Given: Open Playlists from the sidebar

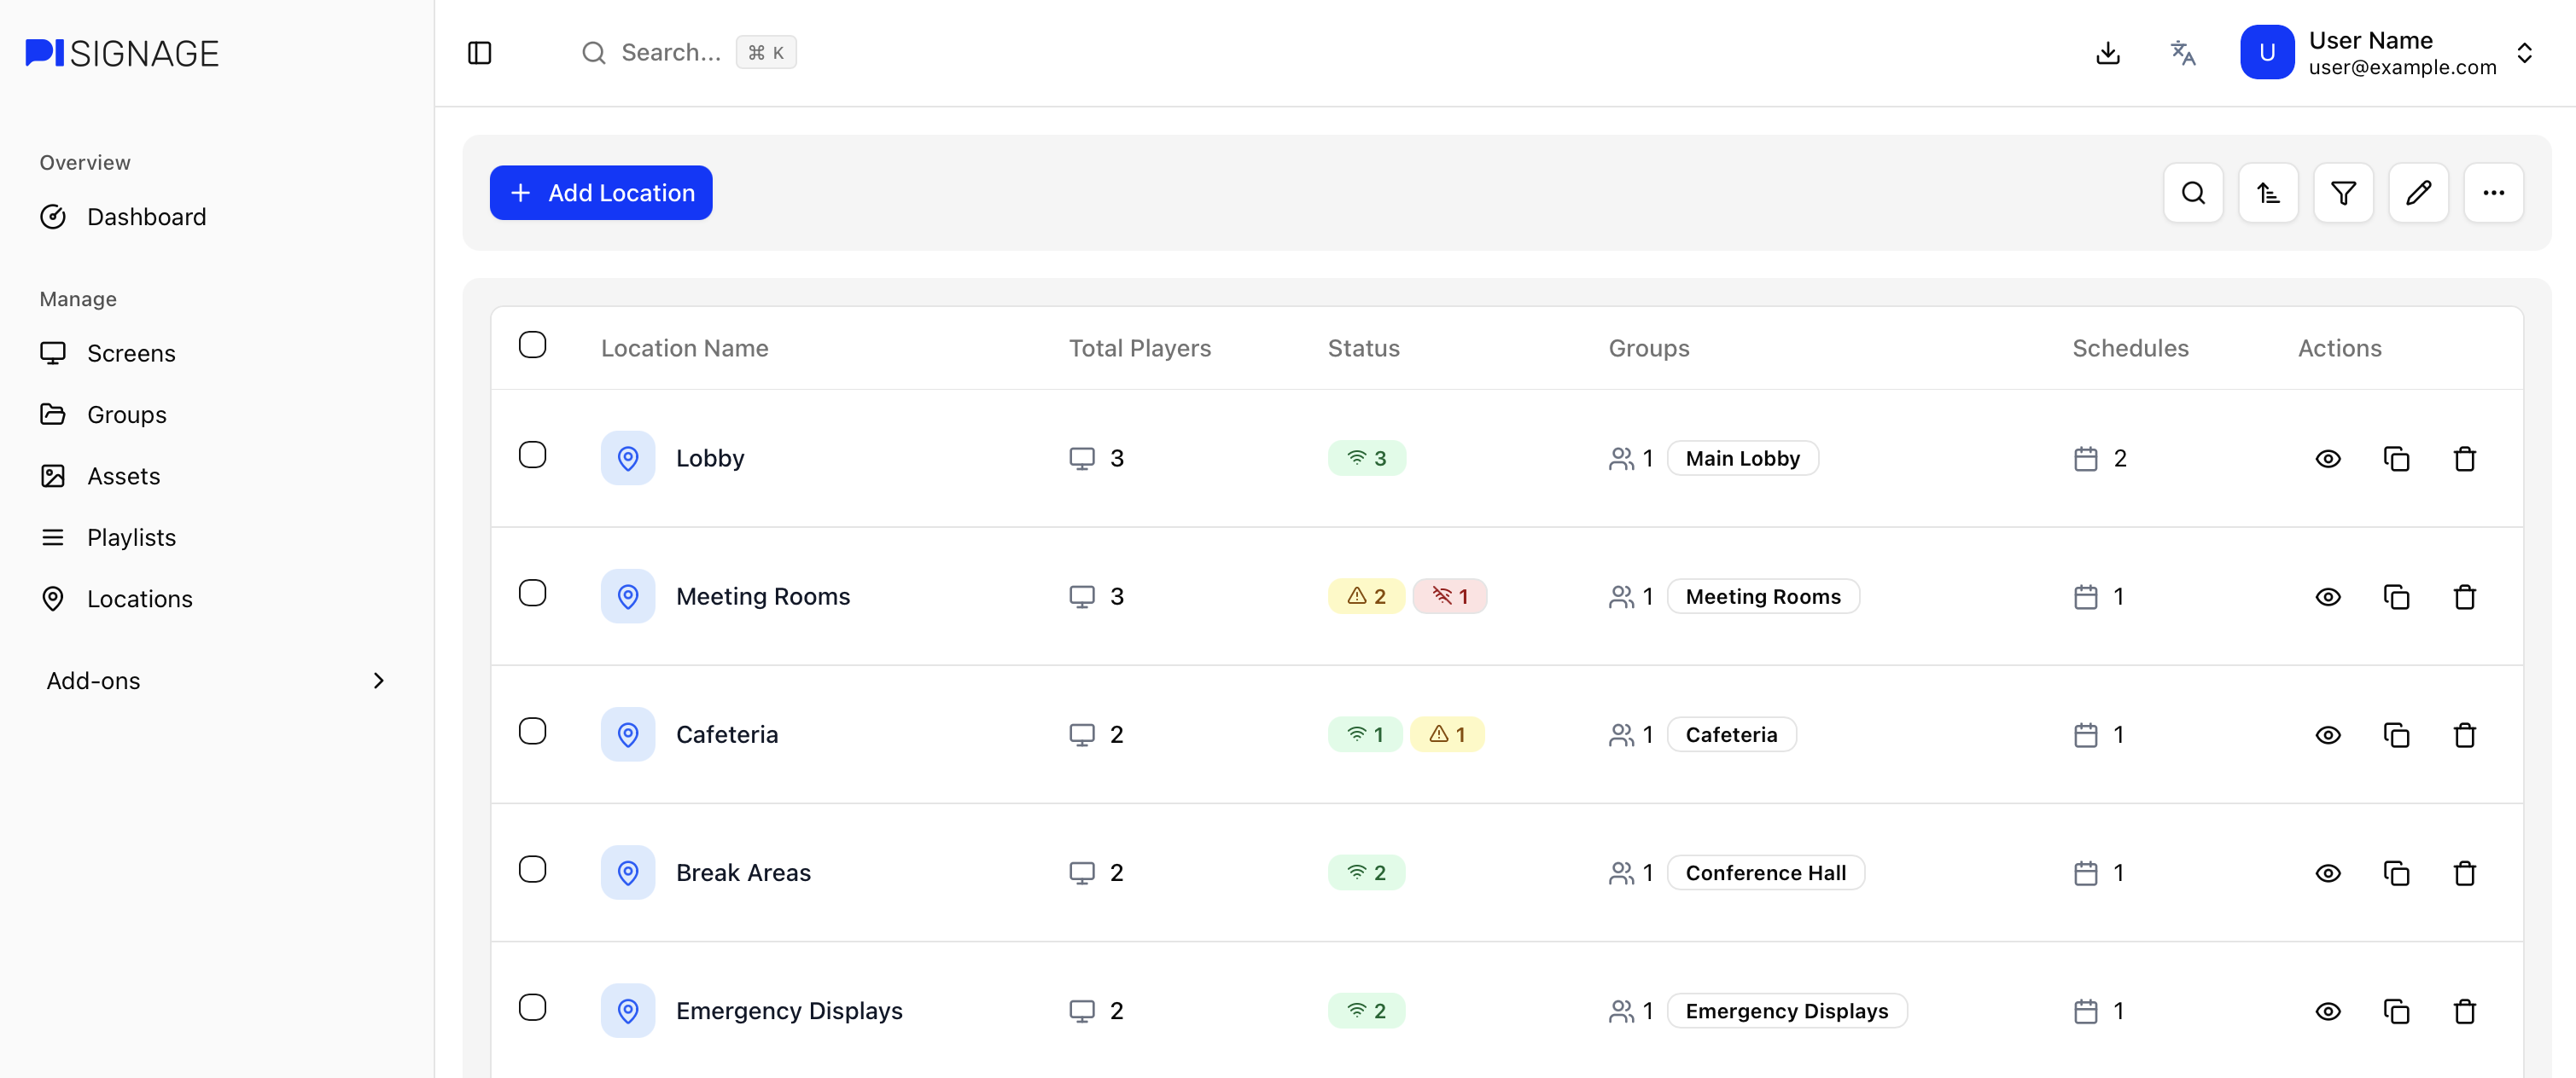Looking at the screenshot, I should [131, 537].
